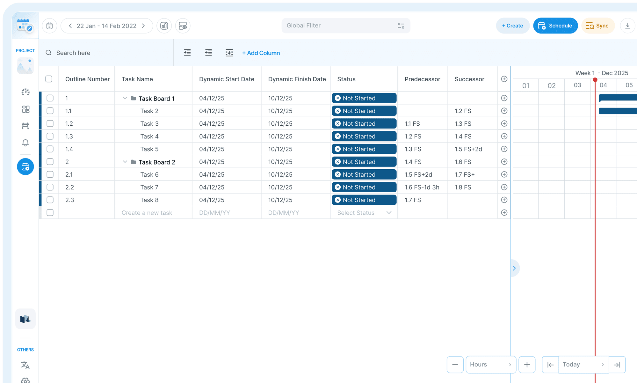The height and width of the screenshot is (383, 637).
Task: Go to next date range arrow
Action: (144, 26)
